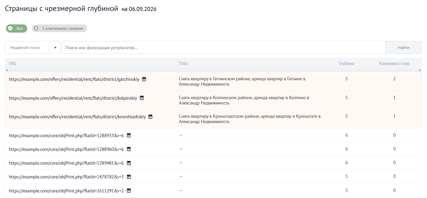Enable 'С ключевыми словами' filter
The height and width of the screenshot is (198, 427).
coord(59,28)
